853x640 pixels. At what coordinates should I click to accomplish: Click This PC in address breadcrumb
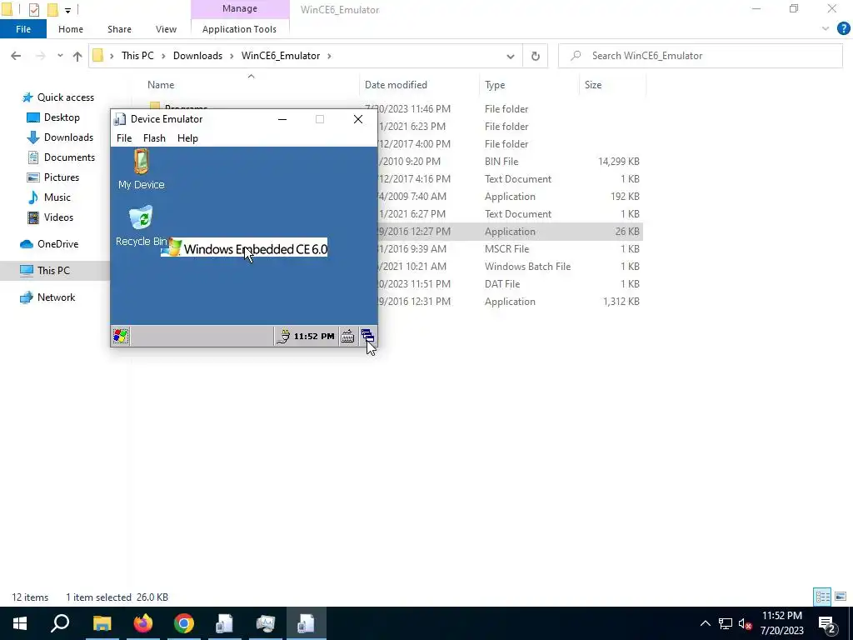pyautogui.click(x=137, y=56)
